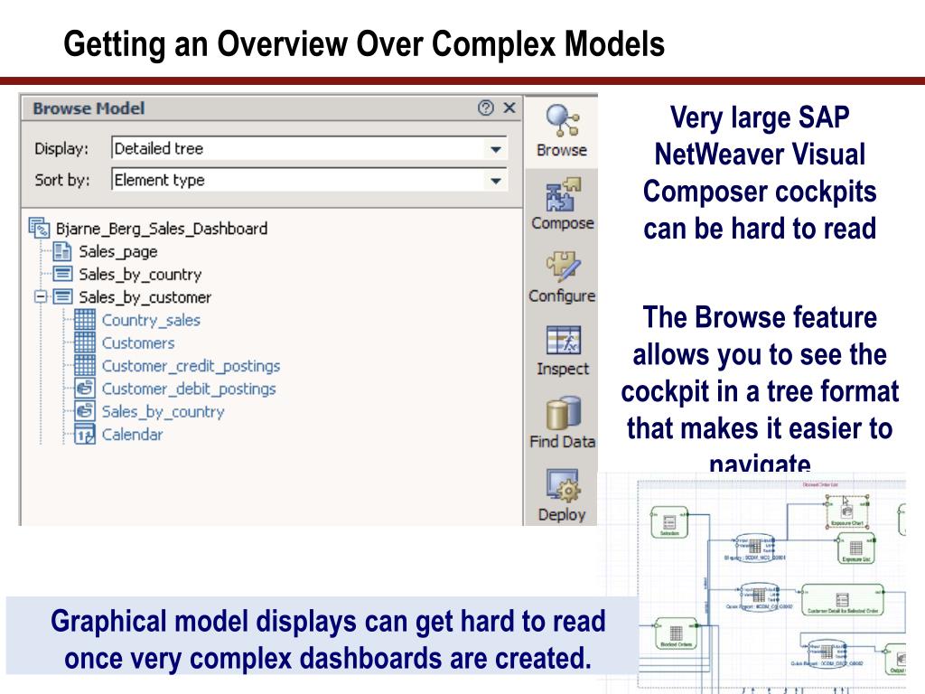Click the Sales_page page icon
Image resolution: width=925 pixels, height=694 pixels.
(x=62, y=251)
